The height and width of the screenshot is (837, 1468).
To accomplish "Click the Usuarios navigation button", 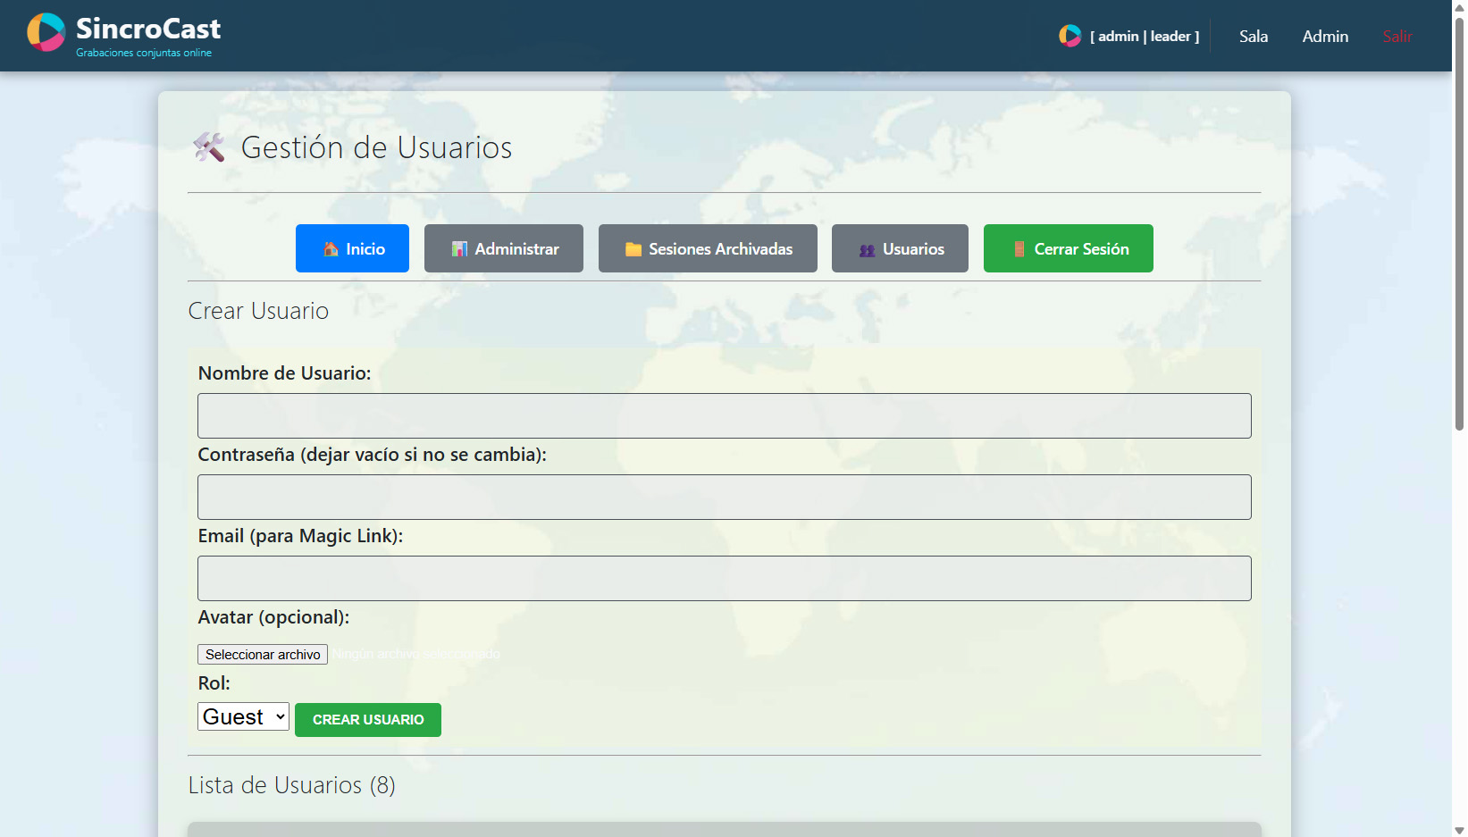I will click(900, 248).
